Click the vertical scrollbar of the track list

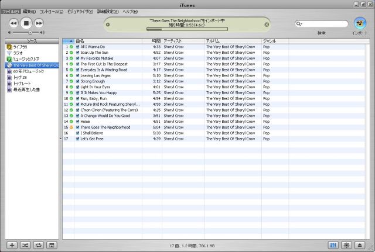pos(367,141)
